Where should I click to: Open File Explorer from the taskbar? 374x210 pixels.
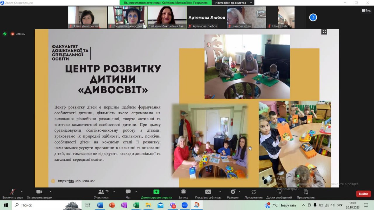click(x=148, y=205)
